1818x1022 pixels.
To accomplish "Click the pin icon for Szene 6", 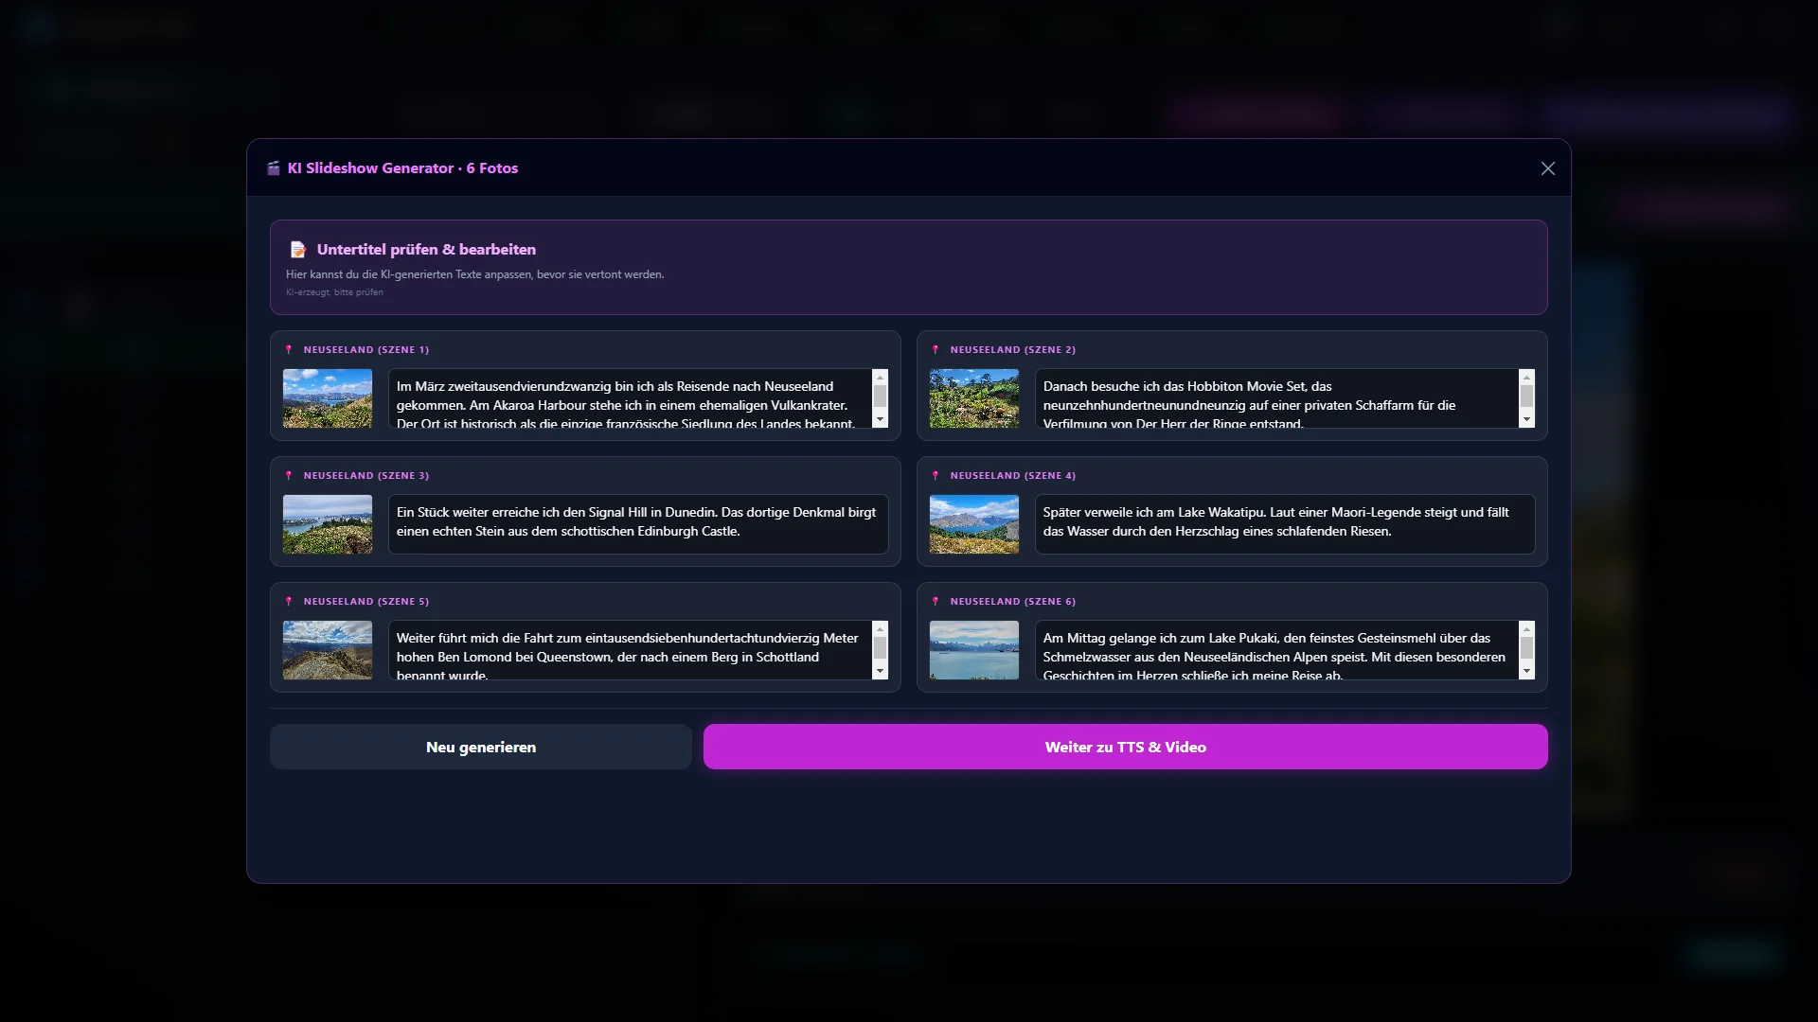I will coord(936,602).
